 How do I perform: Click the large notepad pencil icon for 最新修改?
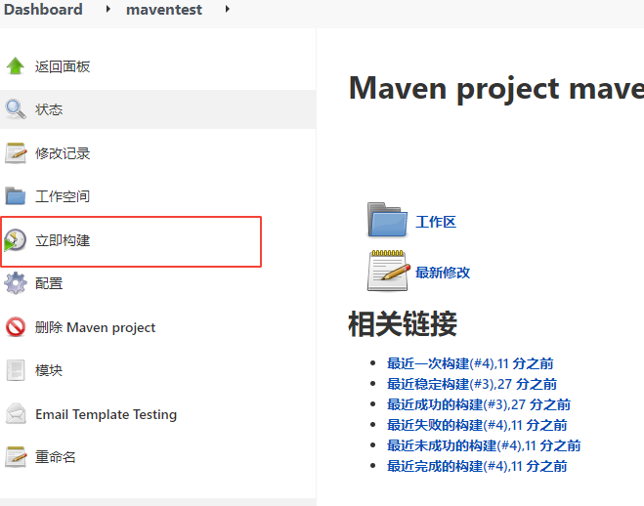click(388, 271)
